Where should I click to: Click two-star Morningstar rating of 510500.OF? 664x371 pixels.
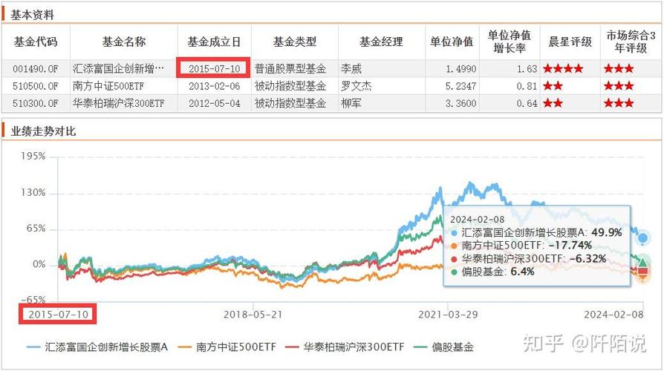[x=553, y=86]
